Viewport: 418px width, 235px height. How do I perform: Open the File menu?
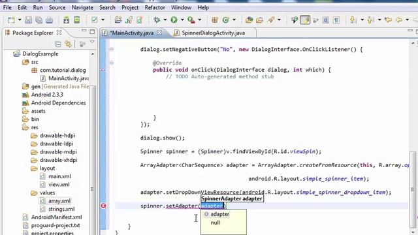point(7,7)
